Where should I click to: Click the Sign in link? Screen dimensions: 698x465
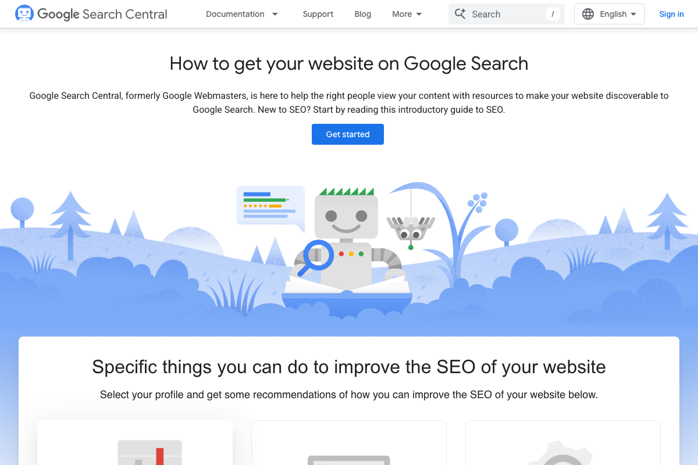coord(671,14)
